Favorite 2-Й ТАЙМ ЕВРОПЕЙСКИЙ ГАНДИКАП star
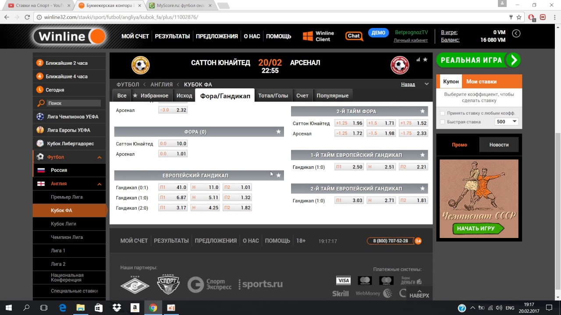This screenshot has height=315, width=561. [x=423, y=189]
